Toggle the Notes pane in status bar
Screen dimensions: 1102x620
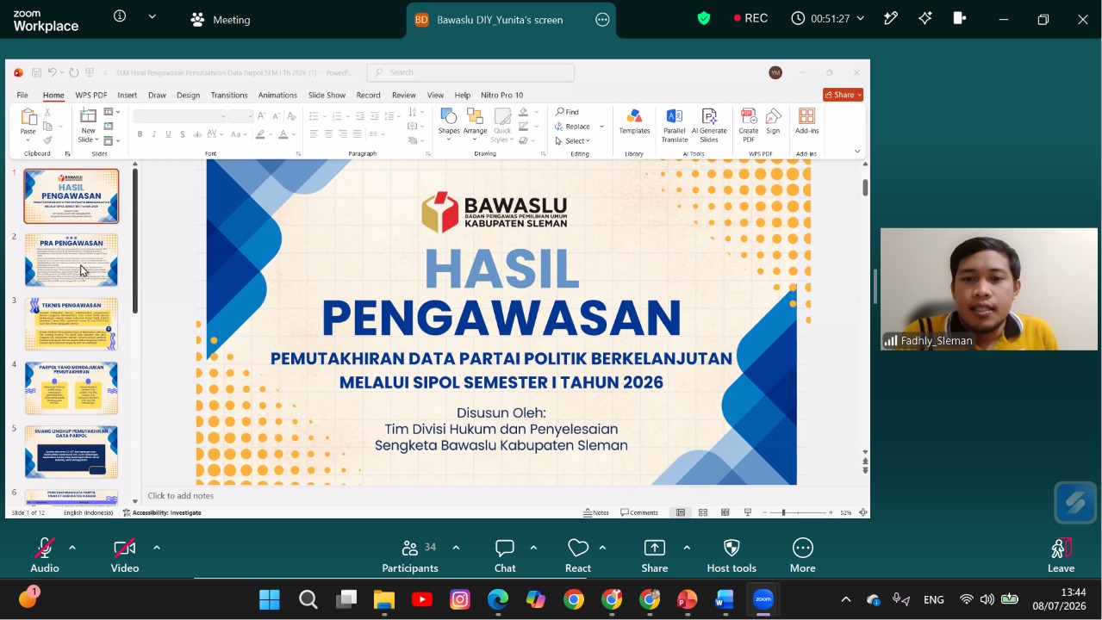point(596,512)
